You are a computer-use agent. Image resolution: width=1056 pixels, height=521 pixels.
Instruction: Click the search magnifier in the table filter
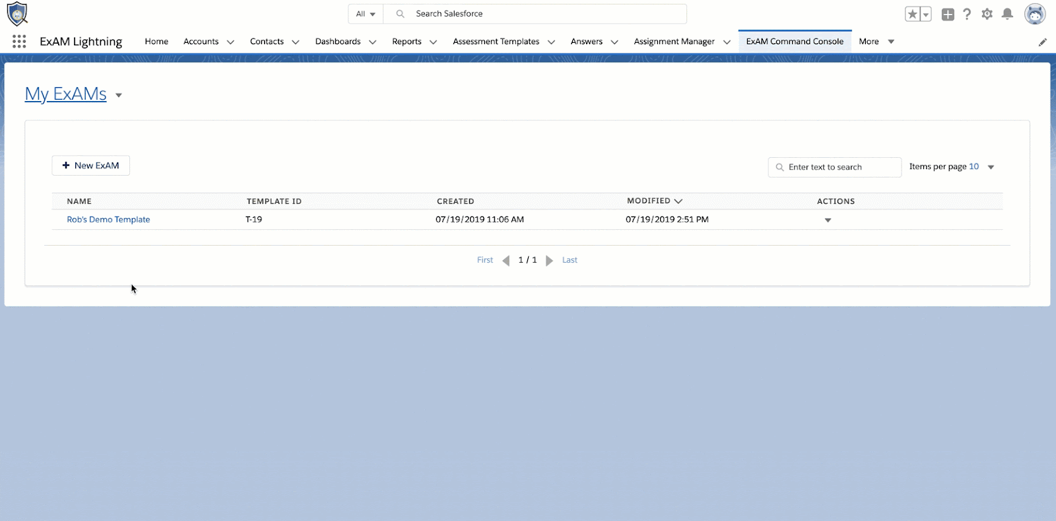[x=779, y=167]
